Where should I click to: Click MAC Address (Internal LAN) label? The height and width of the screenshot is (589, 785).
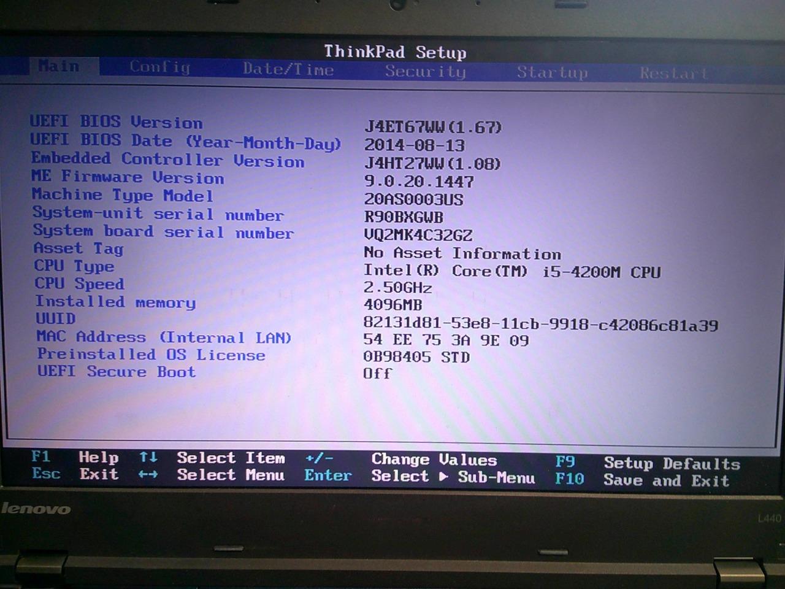point(164,337)
